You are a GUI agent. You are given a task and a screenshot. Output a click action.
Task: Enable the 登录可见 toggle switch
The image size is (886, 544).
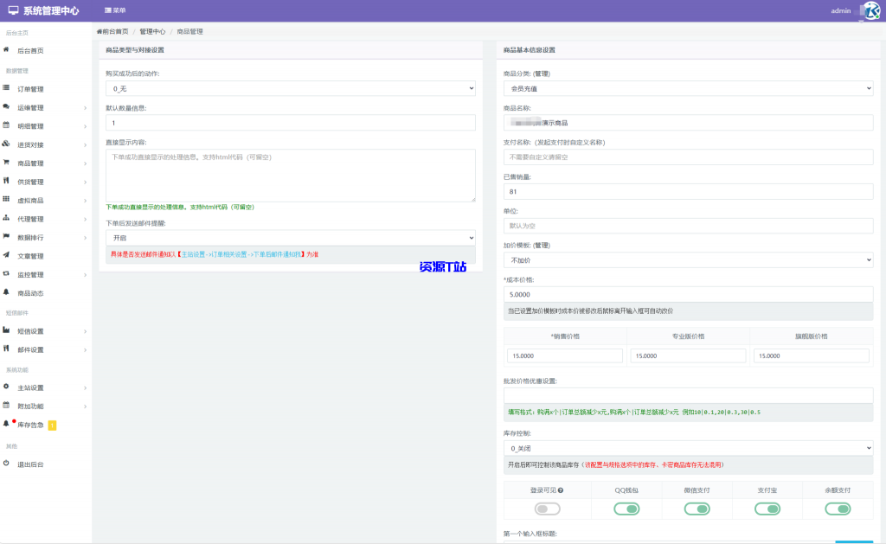tap(547, 509)
